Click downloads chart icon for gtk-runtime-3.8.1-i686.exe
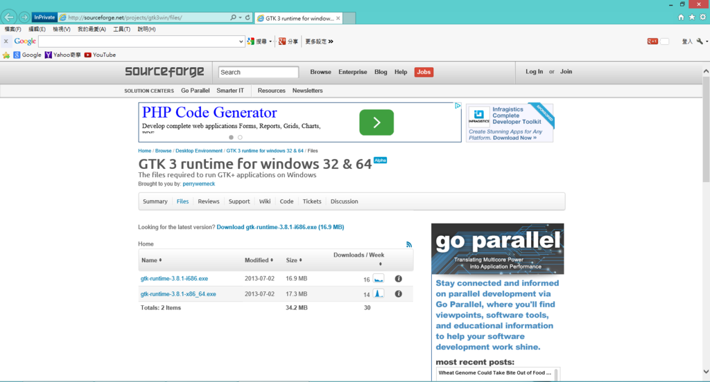The width and height of the screenshot is (710, 382). tap(379, 278)
